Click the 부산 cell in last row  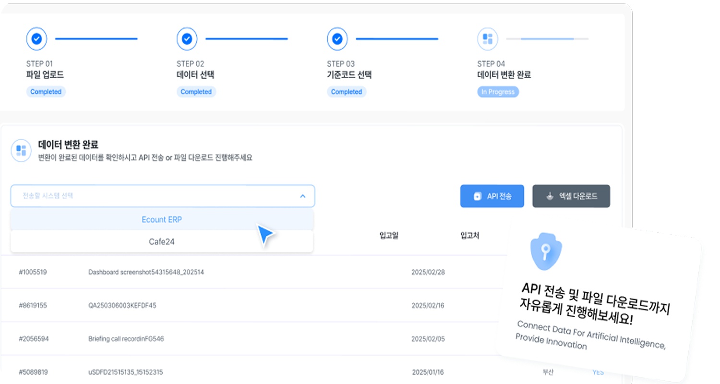tap(548, 372)
